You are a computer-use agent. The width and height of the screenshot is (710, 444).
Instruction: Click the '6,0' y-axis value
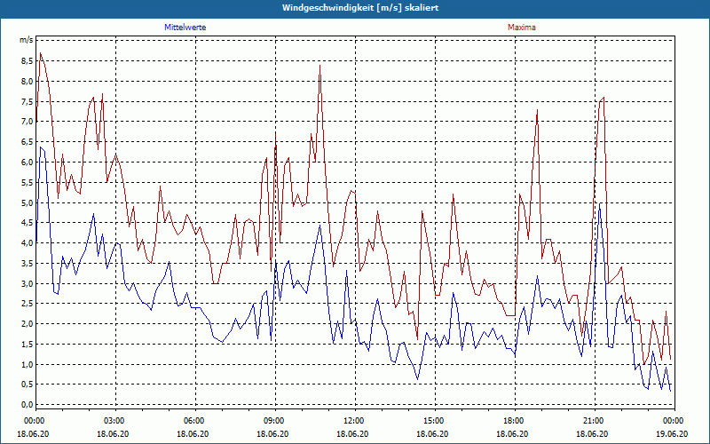pyautogui.click(x=28, y=163)
